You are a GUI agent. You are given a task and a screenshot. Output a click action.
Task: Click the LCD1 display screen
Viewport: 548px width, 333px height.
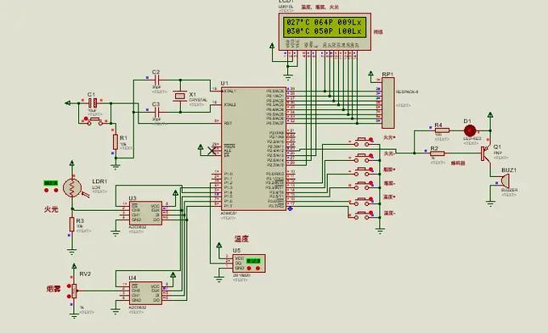click(x=325, y=27)
